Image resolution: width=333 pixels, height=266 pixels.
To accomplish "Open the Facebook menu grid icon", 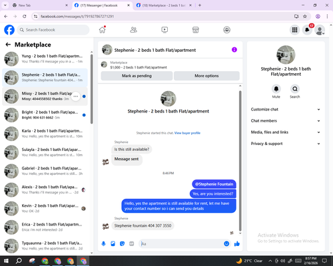I will pos(294,30).
